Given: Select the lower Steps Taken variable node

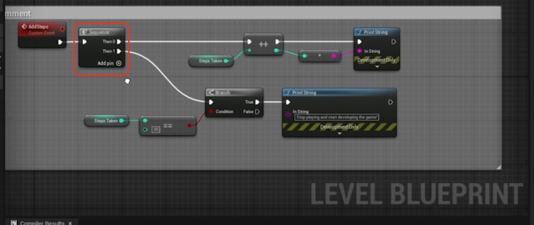Looking at the screenshot, I should tap(106, 121).
